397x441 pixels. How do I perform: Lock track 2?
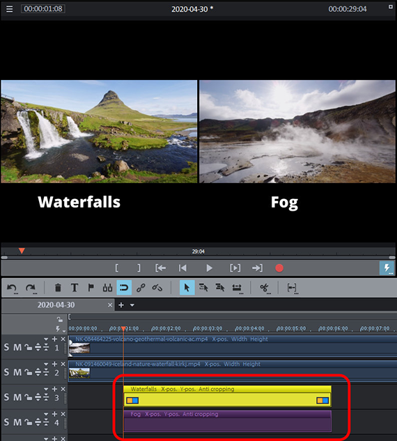[x=28, y=373]
